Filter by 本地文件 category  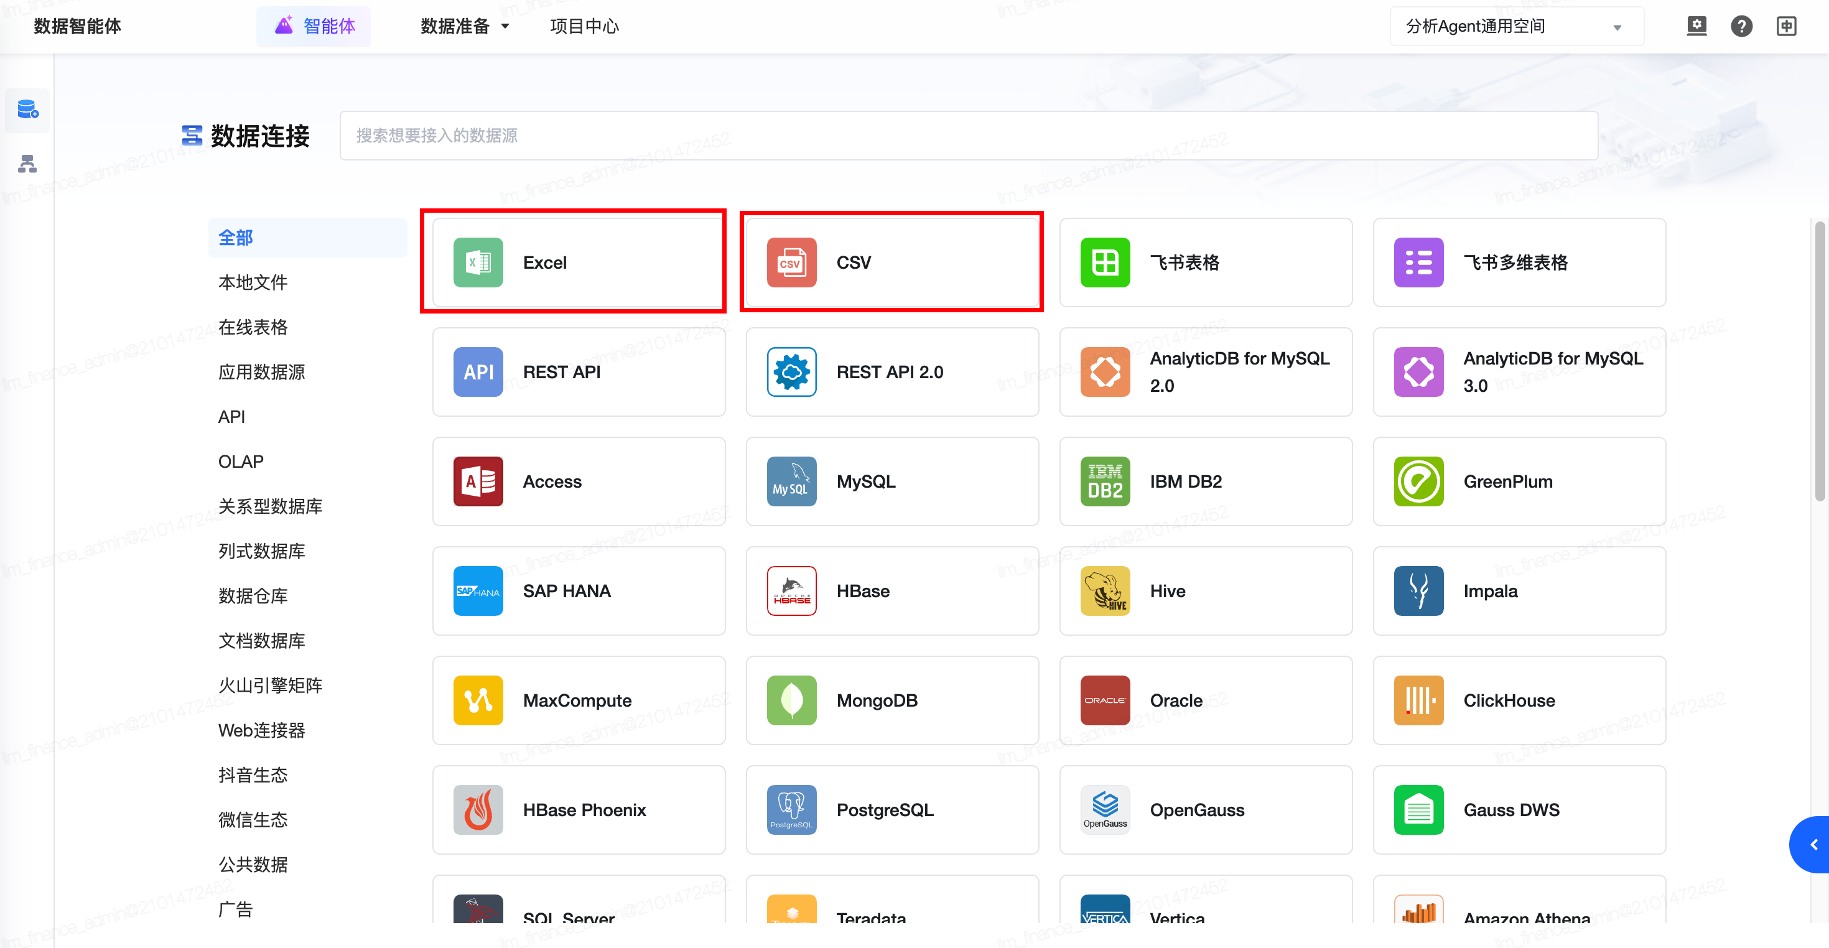click(253, 282)
